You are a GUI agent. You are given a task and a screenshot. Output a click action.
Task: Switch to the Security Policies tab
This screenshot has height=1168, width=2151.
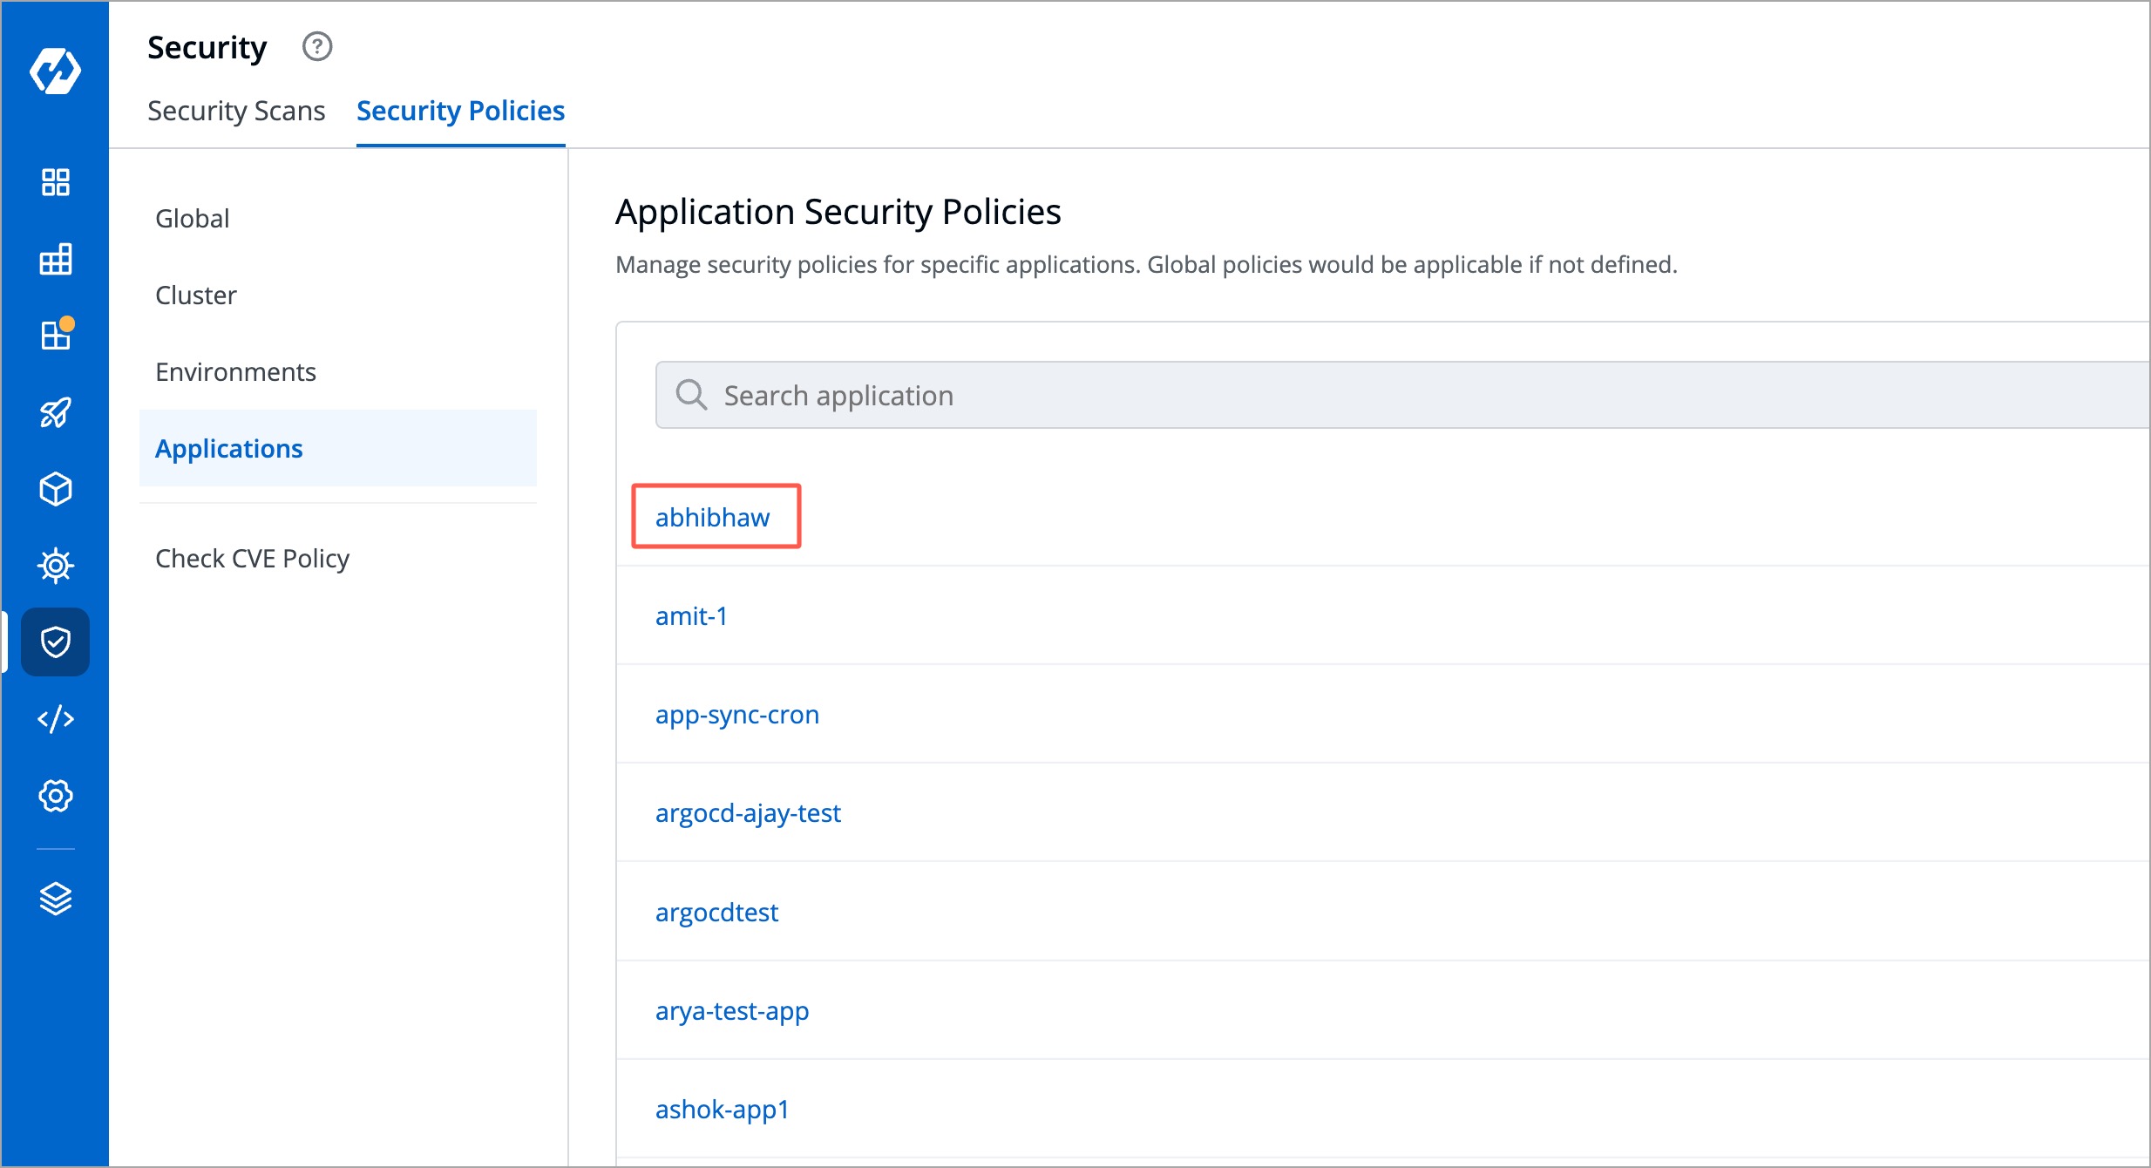(460, 111)
